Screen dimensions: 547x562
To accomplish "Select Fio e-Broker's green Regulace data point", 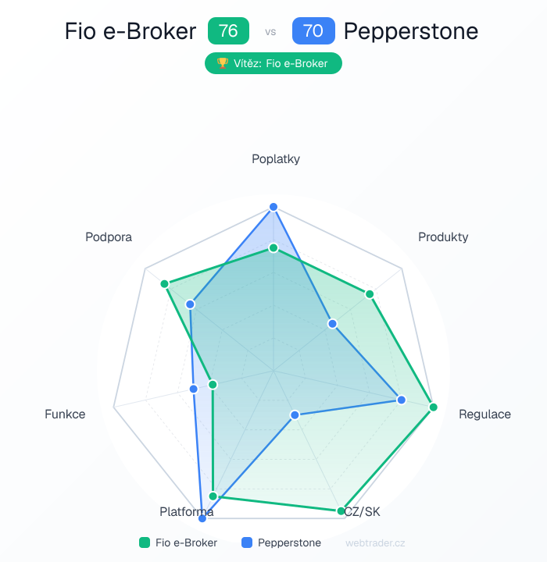I will coord(433,407).
